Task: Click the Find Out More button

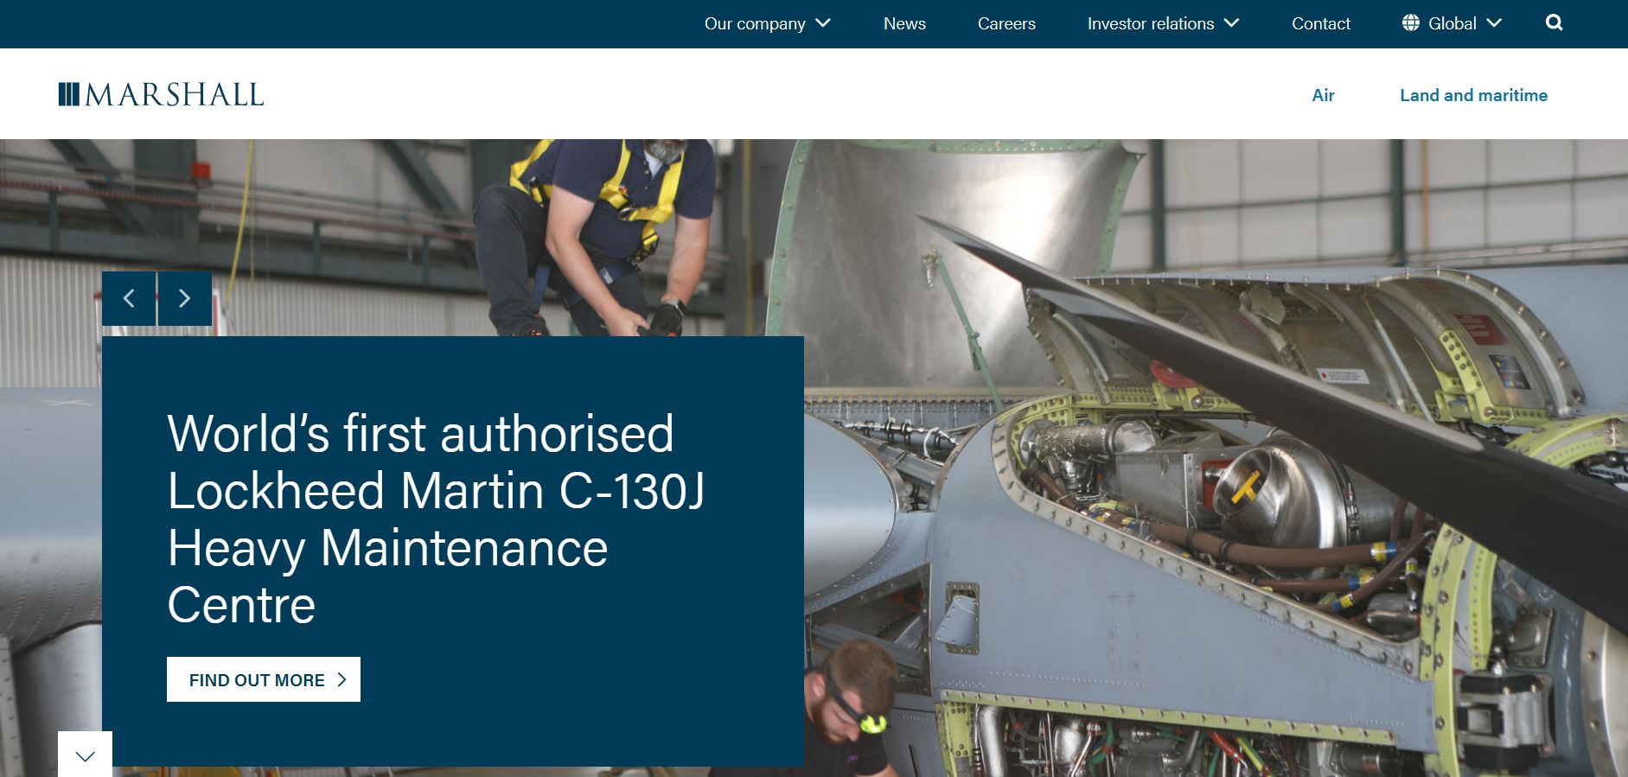Action: [x=264, y=679]
